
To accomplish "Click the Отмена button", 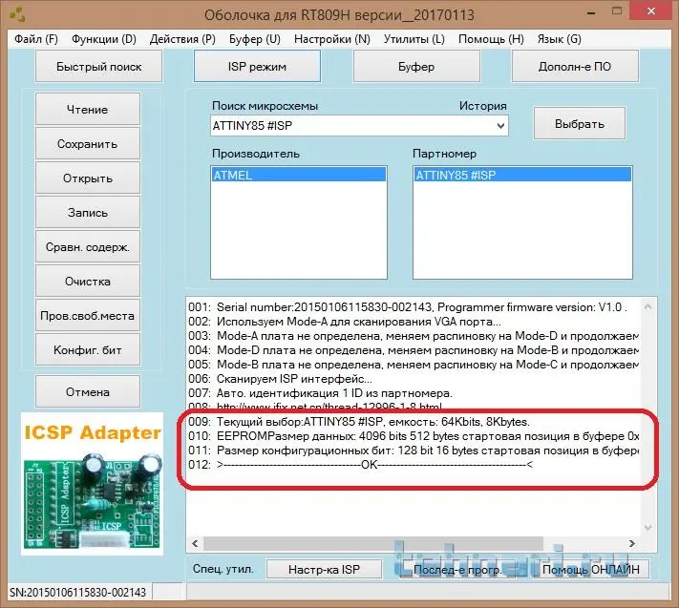I will tap(88, 391).
